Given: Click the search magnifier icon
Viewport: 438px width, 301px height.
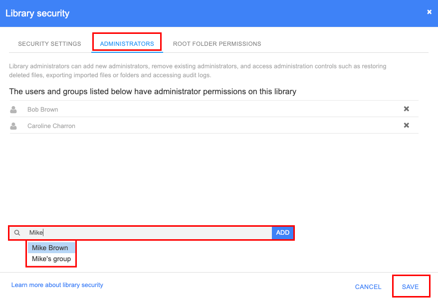Looking at the screenshot, I should coord(17,232).
